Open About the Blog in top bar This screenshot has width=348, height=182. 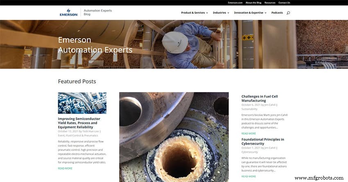point(253,3)
